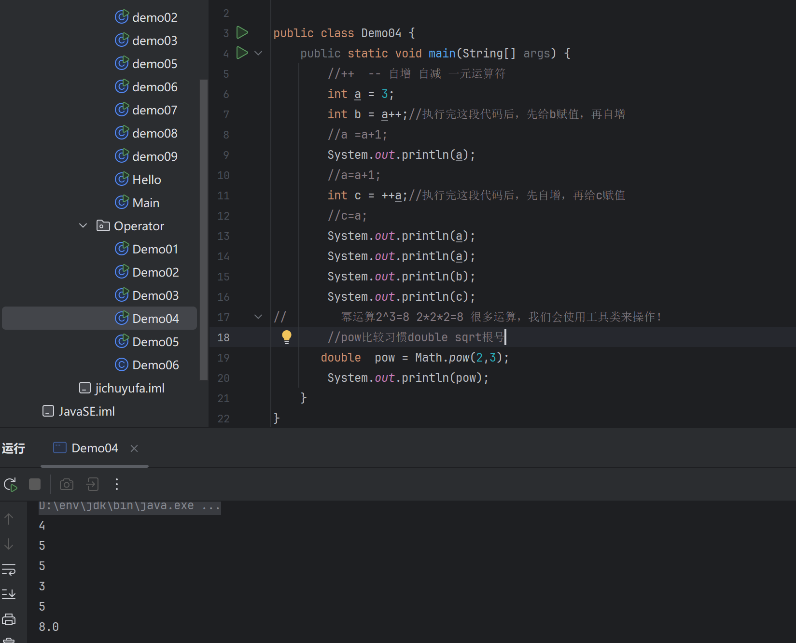This screenshot has height=643, width=796.
Task: Toggle soft-wrap in the console
Action: [x=9, y=570]
